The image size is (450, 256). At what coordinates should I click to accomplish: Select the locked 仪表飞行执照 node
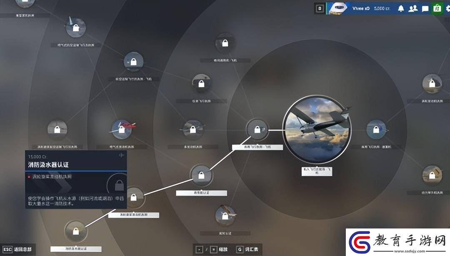pyautogui.click(x=202, y=84)
